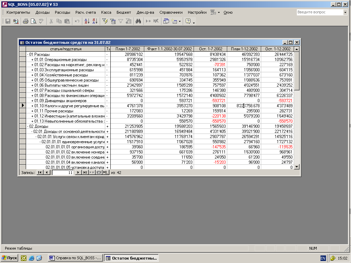Sort descending with the Я-А button
This screenshot has height=263, width=351.
coord(95,21)
